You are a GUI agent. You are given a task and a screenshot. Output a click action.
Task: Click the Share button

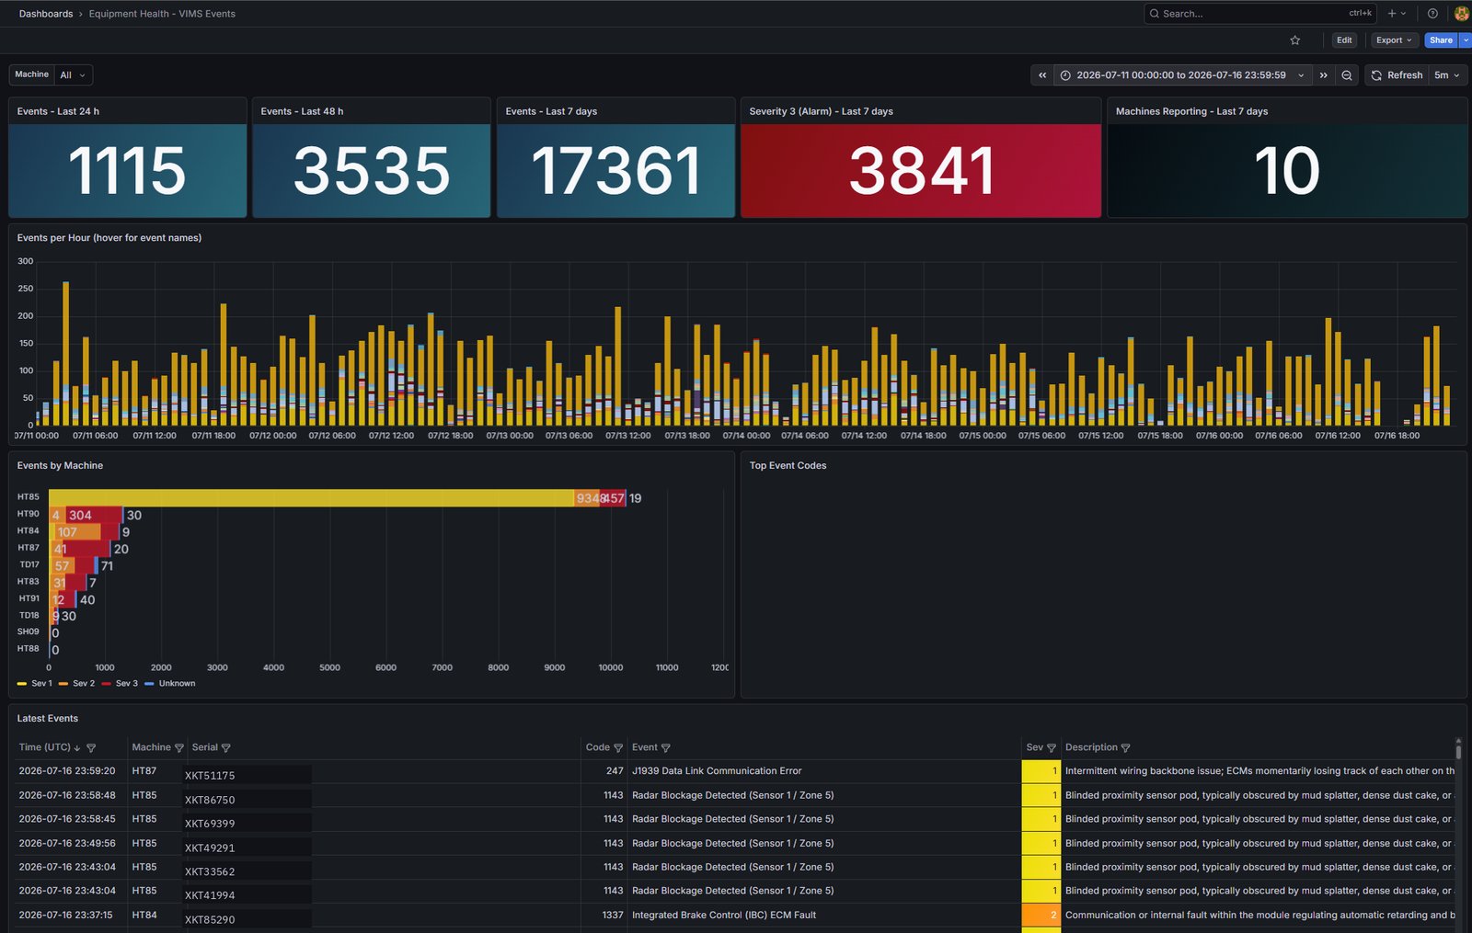[1441, 40]
